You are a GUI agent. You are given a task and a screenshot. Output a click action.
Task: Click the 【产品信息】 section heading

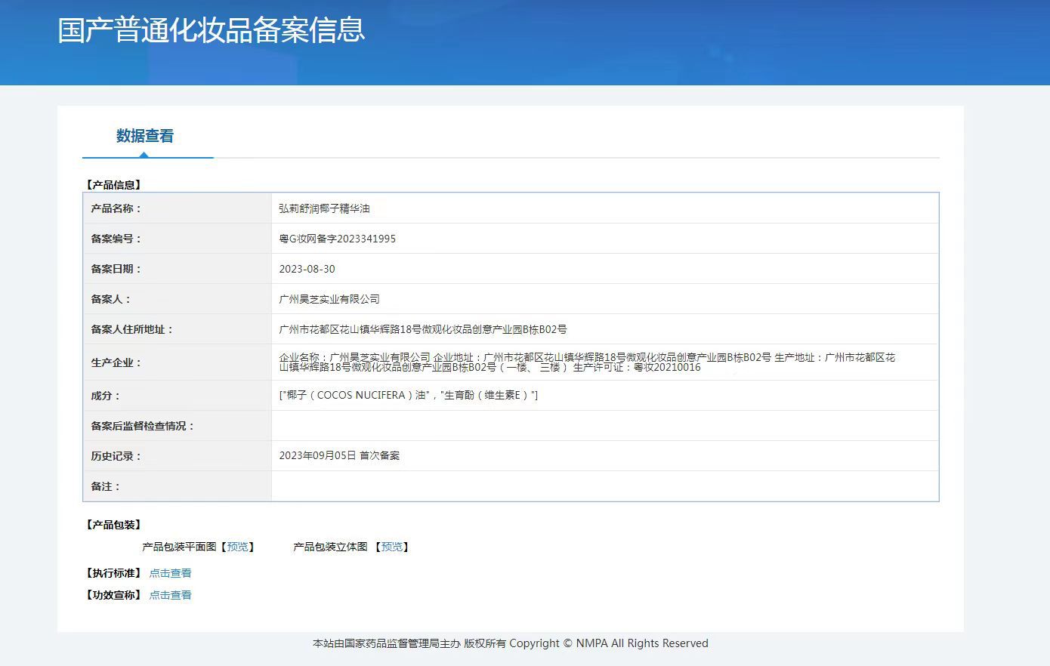coord(113,185)
